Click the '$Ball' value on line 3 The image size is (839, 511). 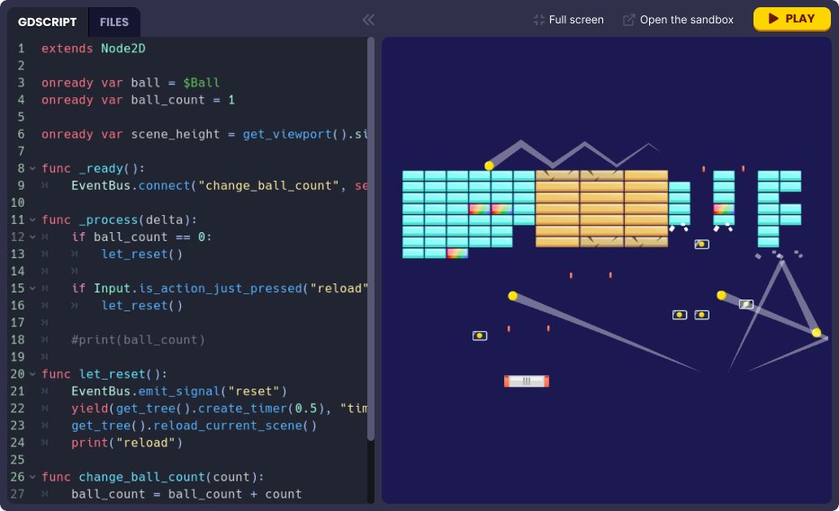coord(201,83)
